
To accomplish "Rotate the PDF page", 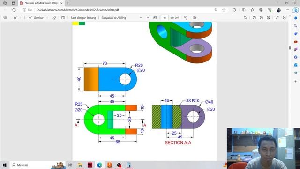I will [186, 18].
